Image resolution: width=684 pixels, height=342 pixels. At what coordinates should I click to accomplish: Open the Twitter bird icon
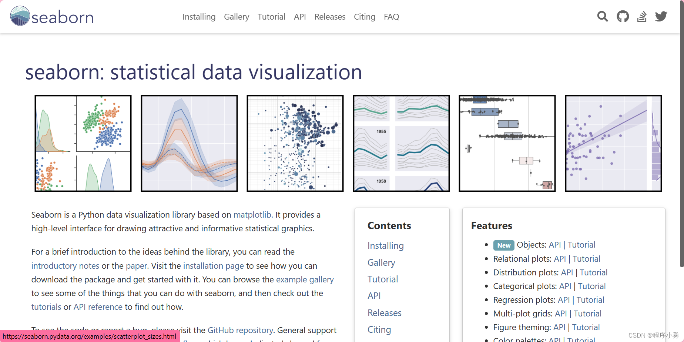click(x=661, y=16)
